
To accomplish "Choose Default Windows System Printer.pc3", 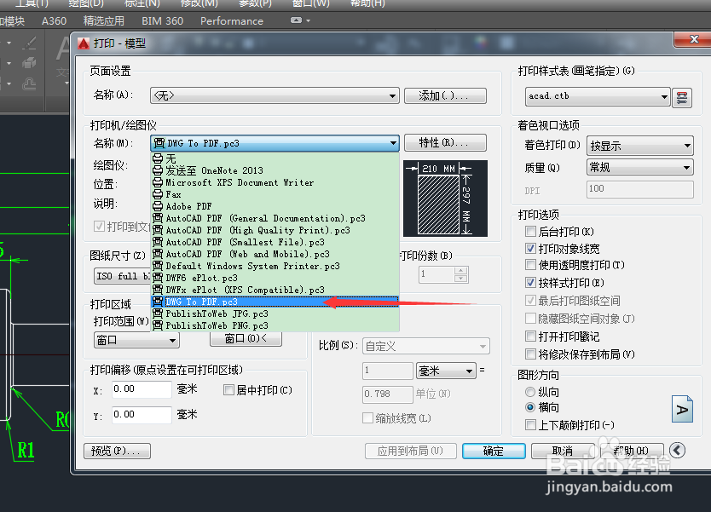I will coord(275,266).
